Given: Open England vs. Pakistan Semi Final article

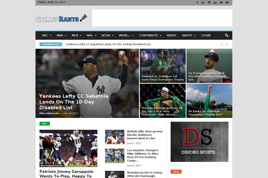Looking at the screenshot, I should click(x=163, y=78).
